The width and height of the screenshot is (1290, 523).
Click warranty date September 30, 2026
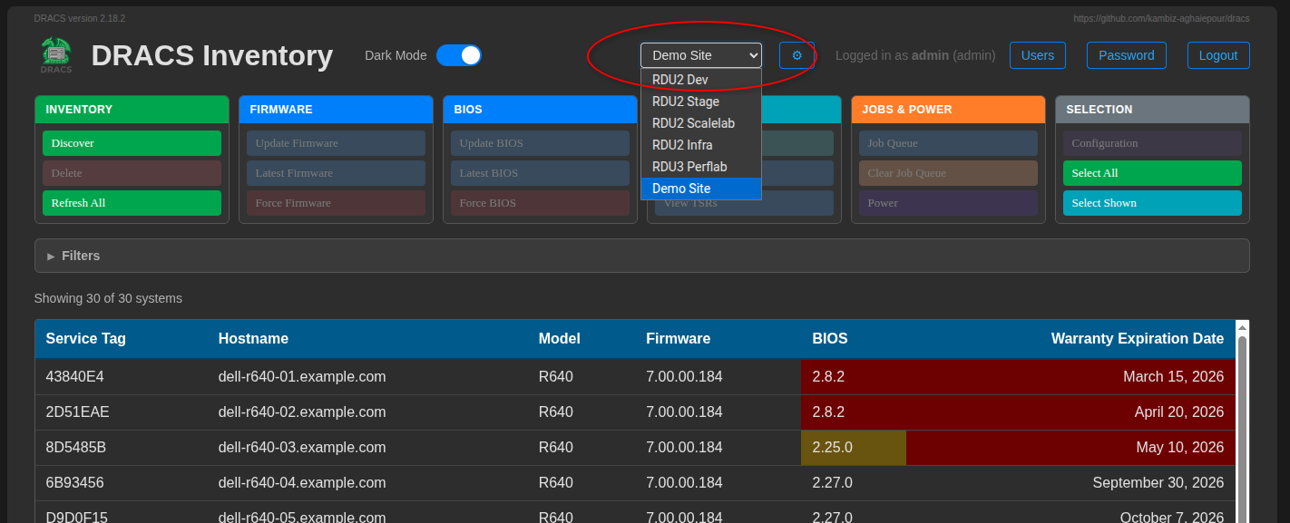[1158, 482]
